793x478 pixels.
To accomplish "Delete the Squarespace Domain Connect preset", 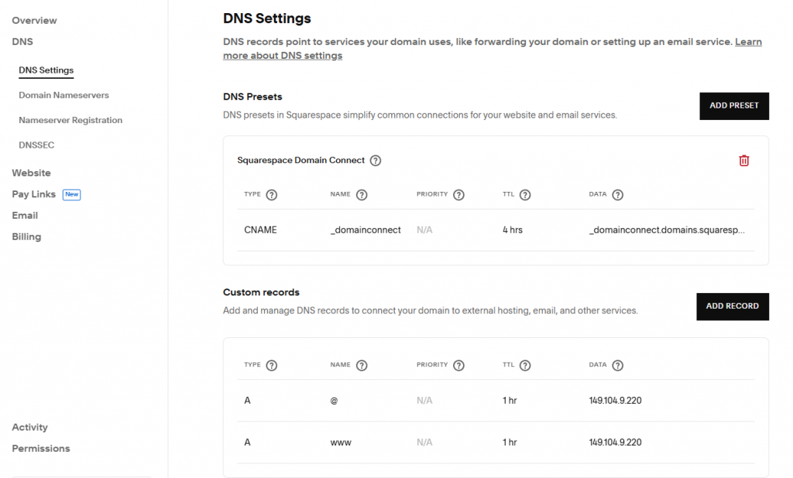I will (x=743, y=161).
